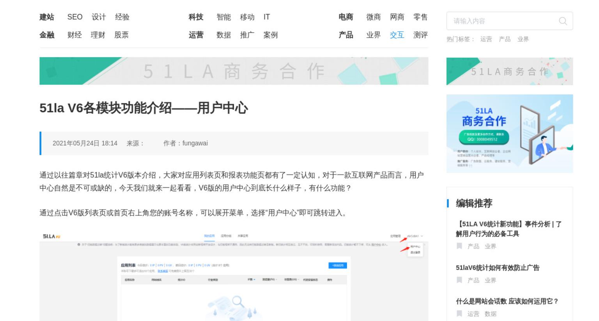This screenshot has height=321, width=599.
Task: Select the 数据 navigation subcategory
Action: [224, 35]
